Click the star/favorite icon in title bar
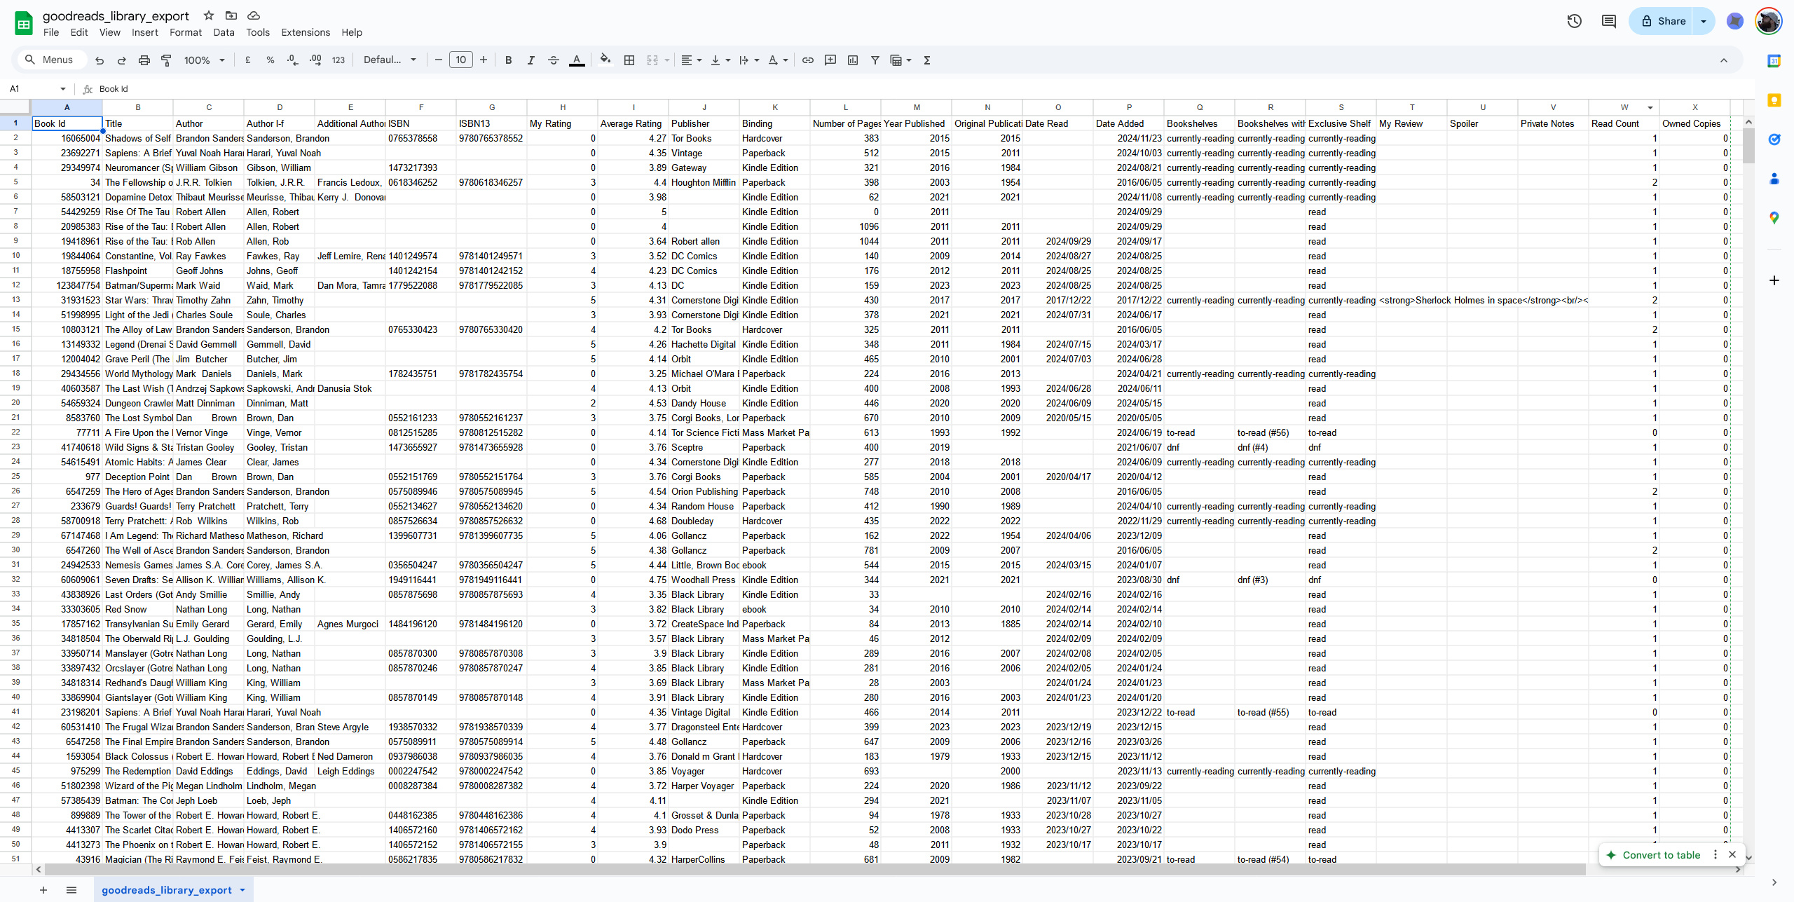 [208, 16]
